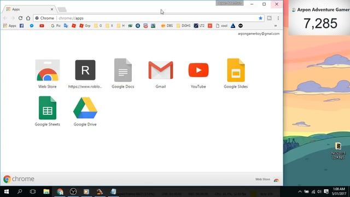Expand the 'X' bookmark folder
The image size is (350, 197).
tap(109, 26)
